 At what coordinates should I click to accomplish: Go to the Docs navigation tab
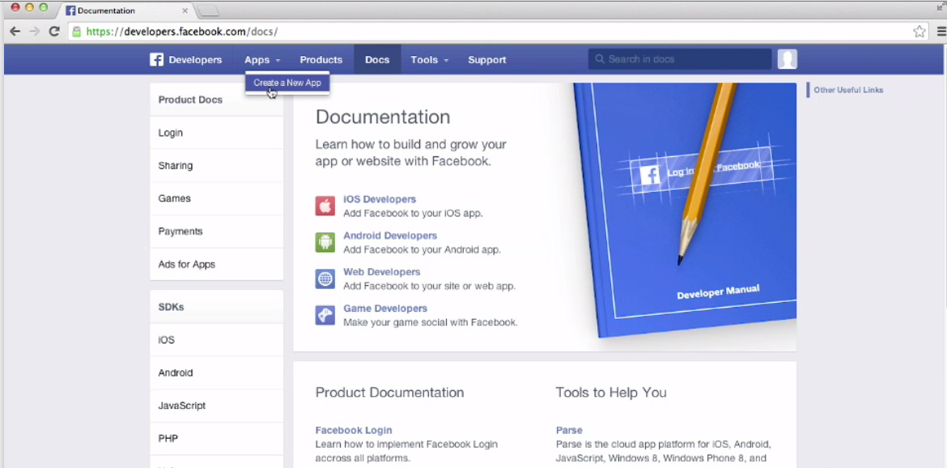tap(377, 60)
